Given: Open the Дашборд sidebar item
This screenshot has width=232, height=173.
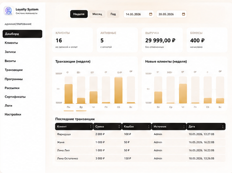Looking at the screenshot, I should point(22,34).
